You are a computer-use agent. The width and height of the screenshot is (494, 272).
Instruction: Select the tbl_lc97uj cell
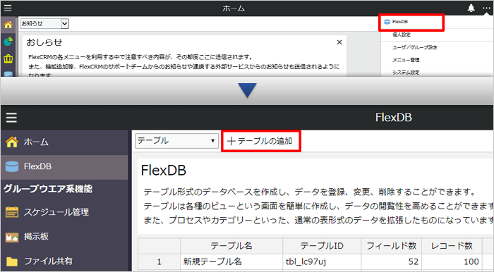[x=322, y=261]
